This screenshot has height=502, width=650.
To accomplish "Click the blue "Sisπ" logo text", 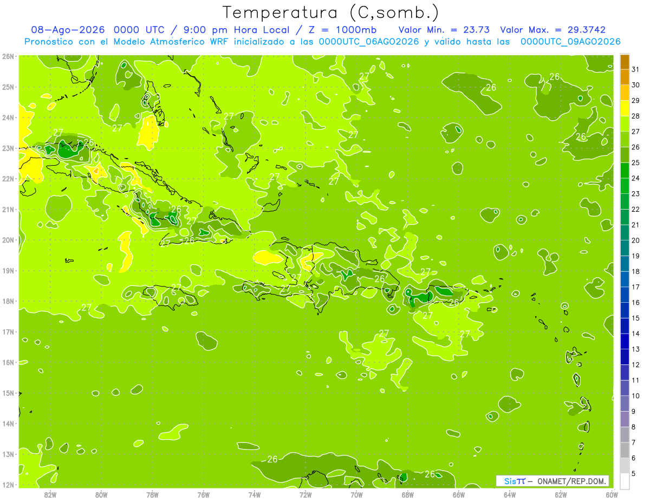I will pyautogui.click(x=514, y=481).
